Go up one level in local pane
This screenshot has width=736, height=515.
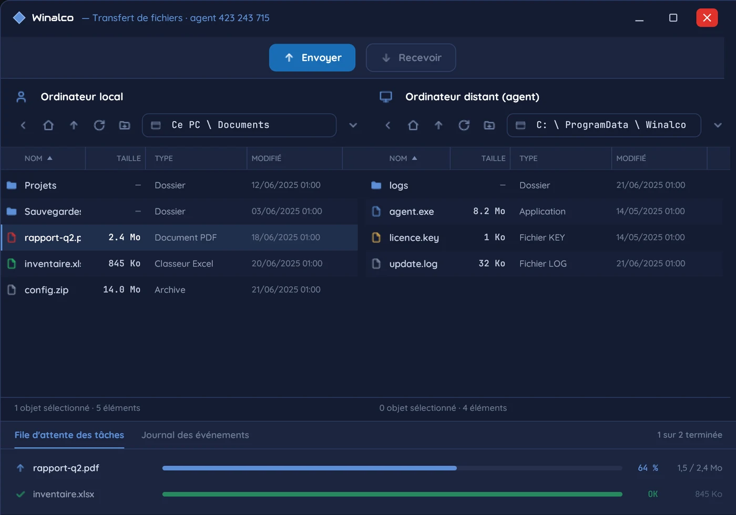[74, 125]
